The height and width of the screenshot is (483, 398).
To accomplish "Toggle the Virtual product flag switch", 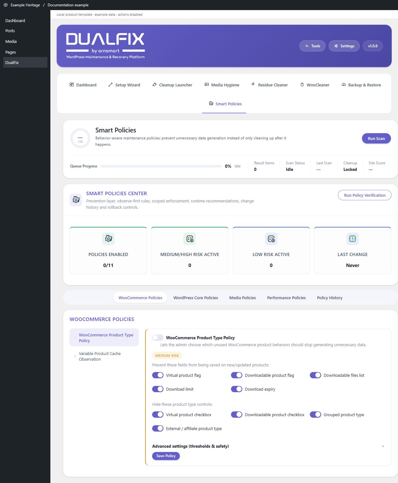I will [x=158, y=375].
